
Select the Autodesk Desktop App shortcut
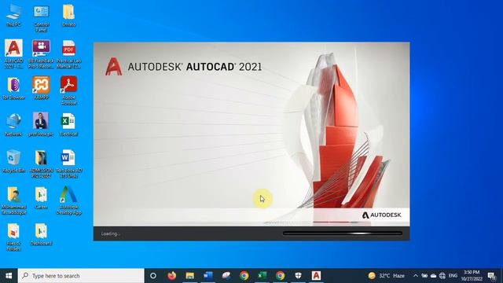[x=68, y=200]
